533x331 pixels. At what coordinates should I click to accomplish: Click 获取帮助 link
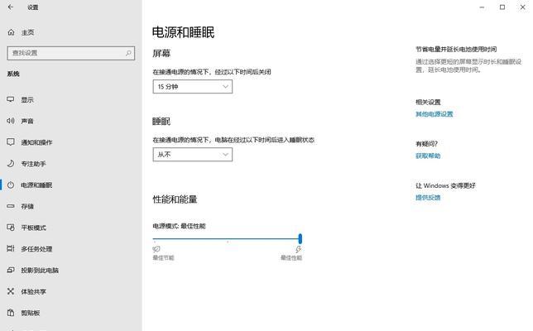pos(428,156)
